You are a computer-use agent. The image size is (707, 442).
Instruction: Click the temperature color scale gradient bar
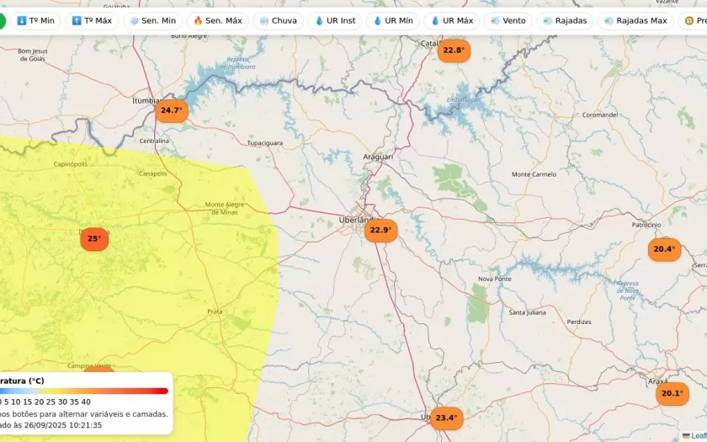(84, 391)
